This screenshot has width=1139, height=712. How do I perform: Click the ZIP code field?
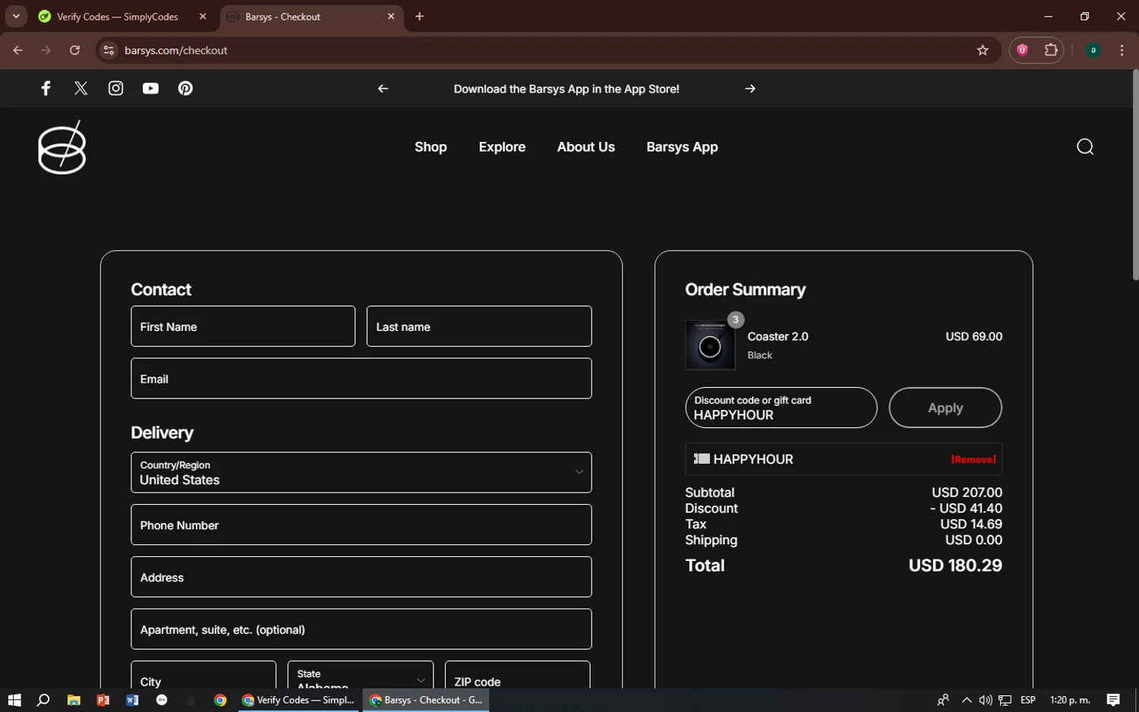click(517, 675)
